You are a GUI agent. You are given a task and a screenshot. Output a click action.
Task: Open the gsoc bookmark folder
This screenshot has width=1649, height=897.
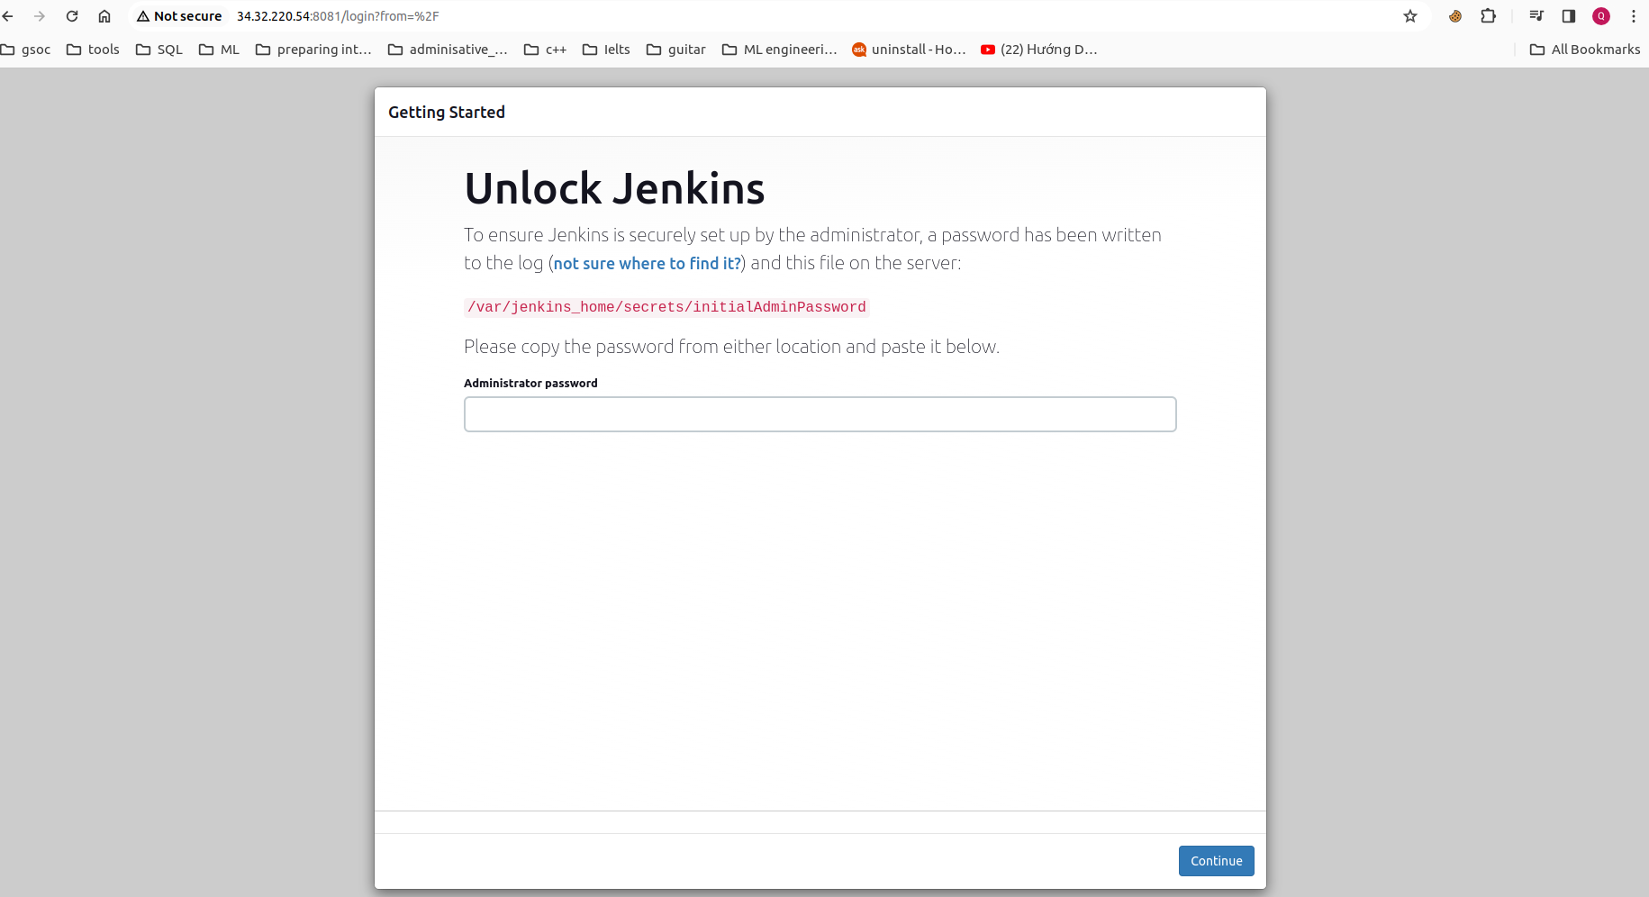(25, 50)
